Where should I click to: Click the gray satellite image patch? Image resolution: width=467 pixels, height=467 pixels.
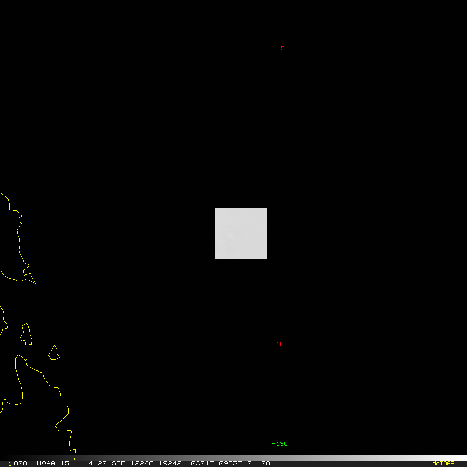(241, 233)
